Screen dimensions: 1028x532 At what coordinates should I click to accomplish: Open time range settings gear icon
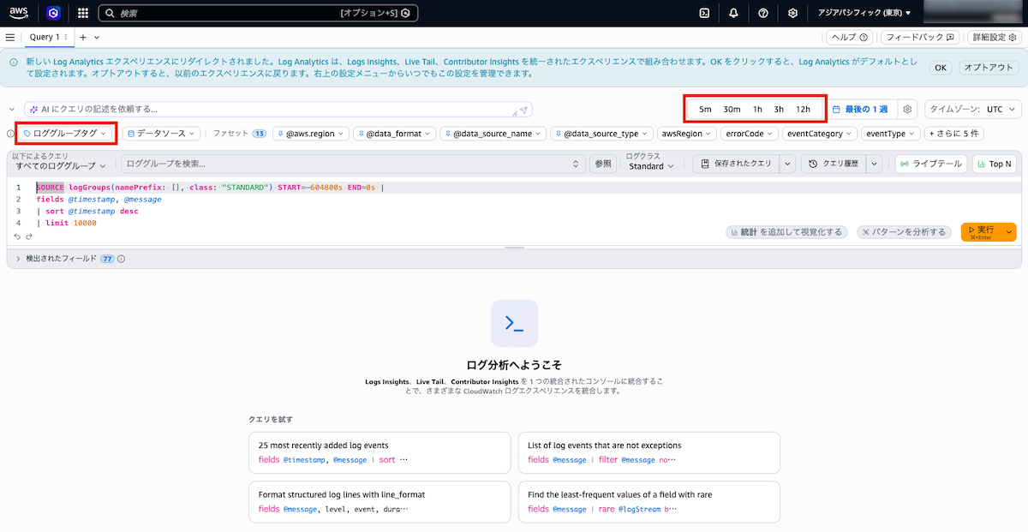(907, 110)
